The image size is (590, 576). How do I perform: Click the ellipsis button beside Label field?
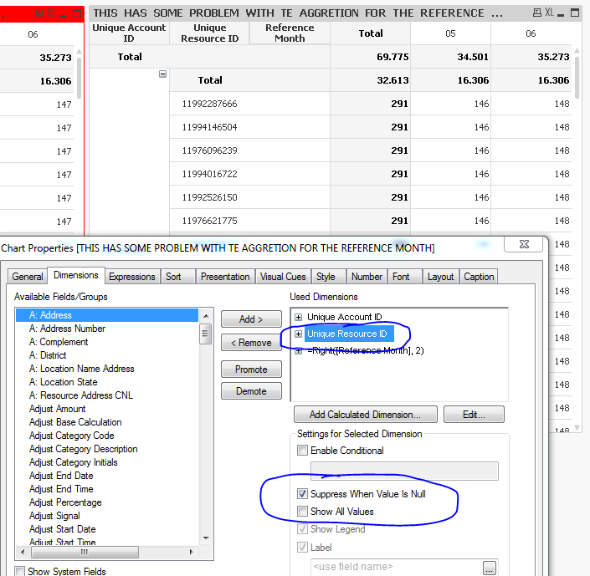(x=490, y=568)
